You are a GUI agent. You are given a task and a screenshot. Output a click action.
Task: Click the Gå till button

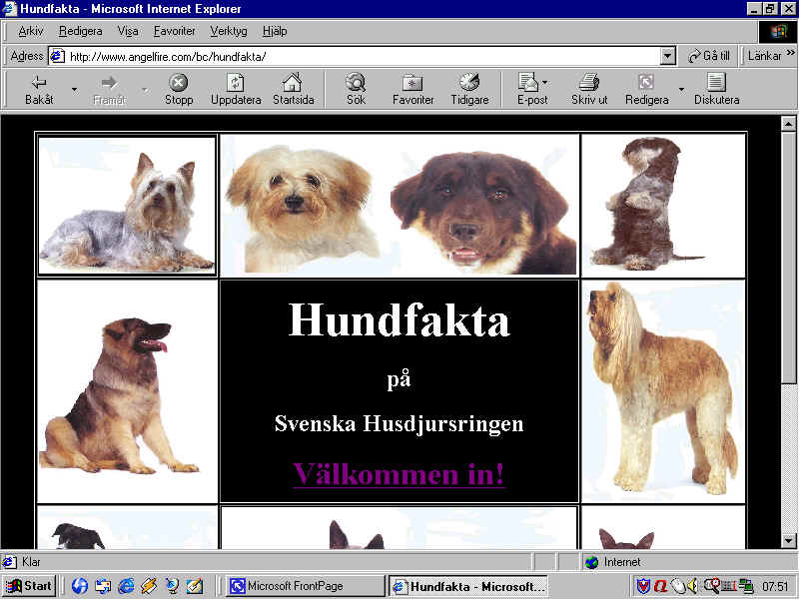click(x=709, y=56)
